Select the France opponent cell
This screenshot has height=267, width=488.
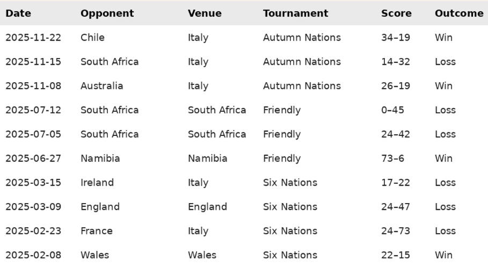point(96,231)
